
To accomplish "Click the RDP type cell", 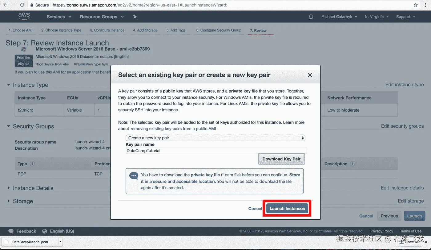I will 22,174.
